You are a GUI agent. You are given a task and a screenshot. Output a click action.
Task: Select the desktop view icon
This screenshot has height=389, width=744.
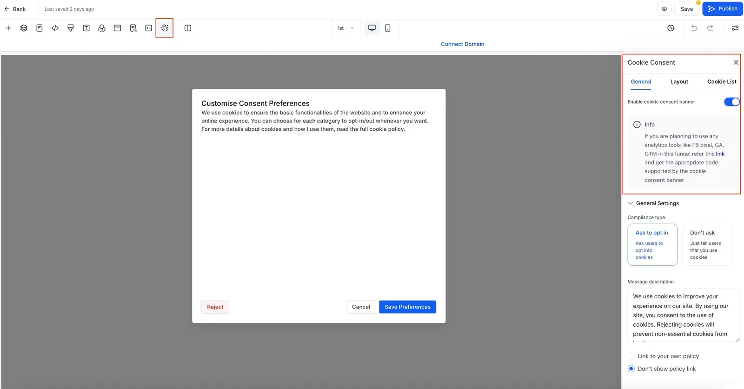click(372, 28)
